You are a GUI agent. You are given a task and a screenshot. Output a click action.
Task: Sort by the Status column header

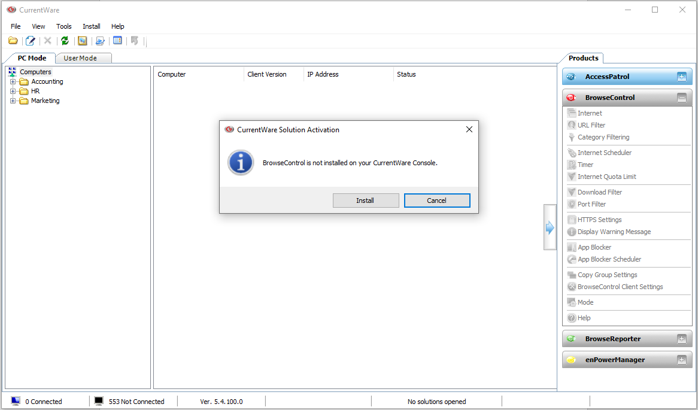coord(406,74)
